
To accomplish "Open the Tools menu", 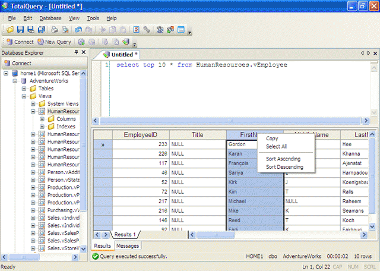I will pos(93,18).
